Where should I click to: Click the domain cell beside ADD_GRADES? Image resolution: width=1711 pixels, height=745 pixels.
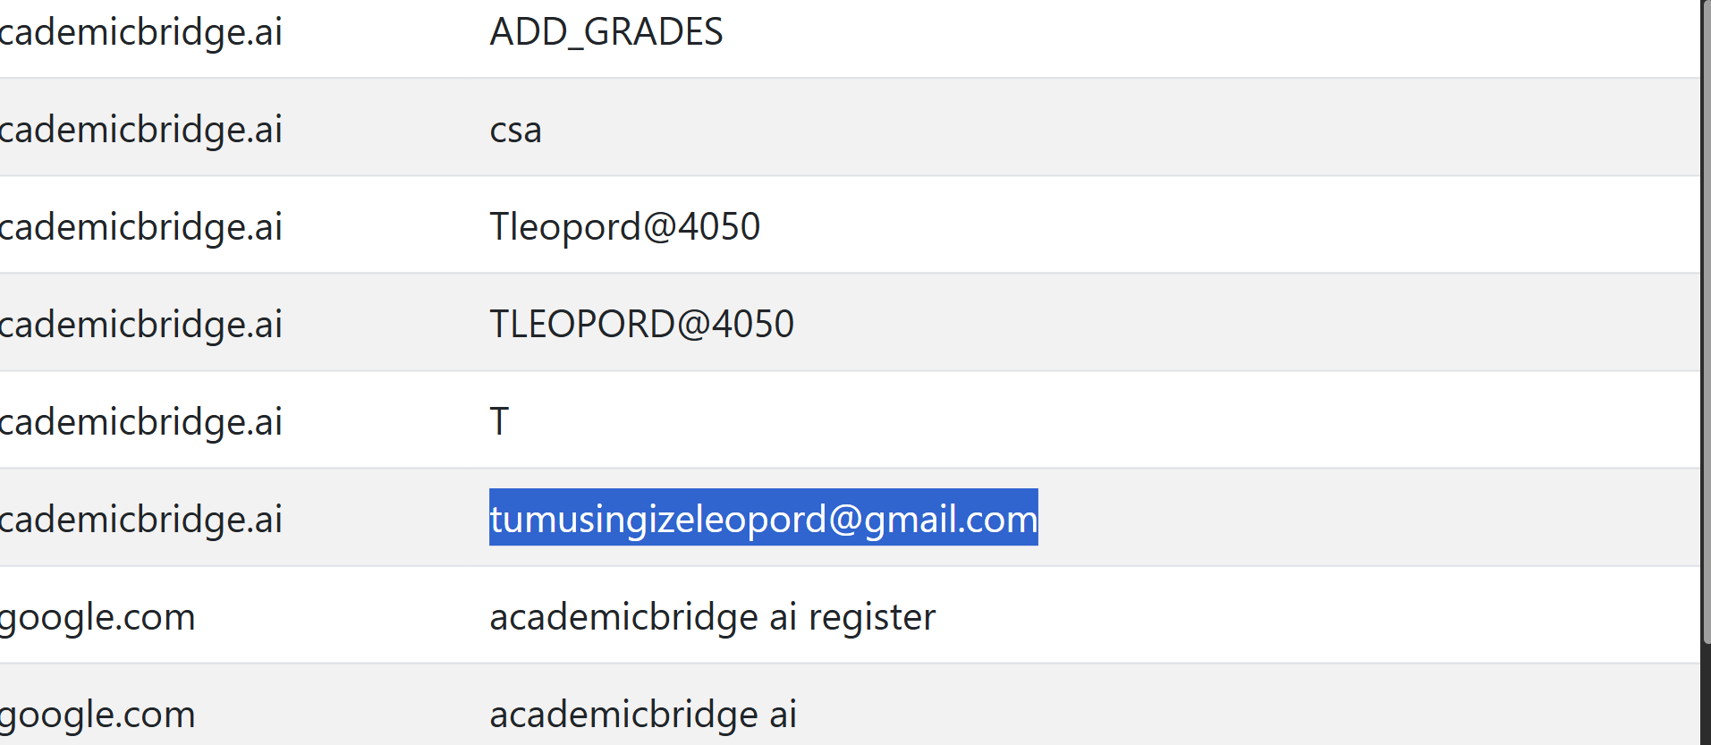point(141,32)
